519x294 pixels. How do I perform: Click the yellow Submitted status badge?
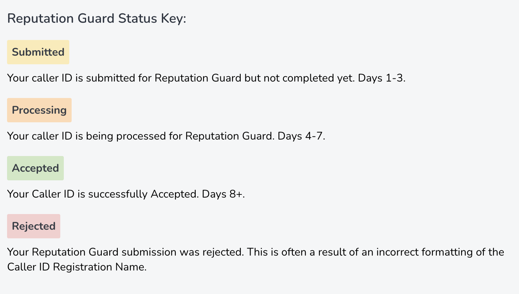click(38, 52)
